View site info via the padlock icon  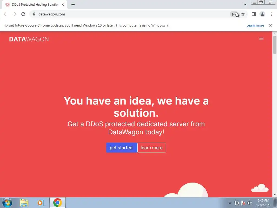34,14
